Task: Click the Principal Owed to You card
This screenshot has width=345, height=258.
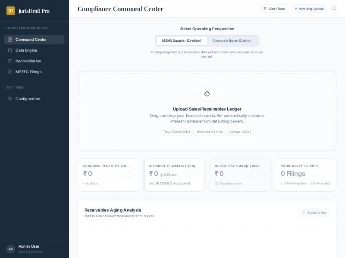Action: [x=108, y=175]
